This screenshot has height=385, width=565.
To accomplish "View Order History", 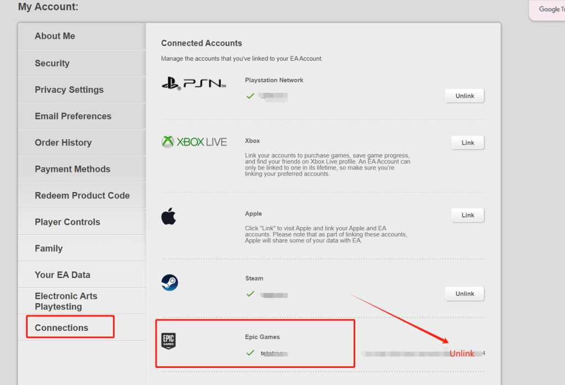I will click(x=82, y=143).
